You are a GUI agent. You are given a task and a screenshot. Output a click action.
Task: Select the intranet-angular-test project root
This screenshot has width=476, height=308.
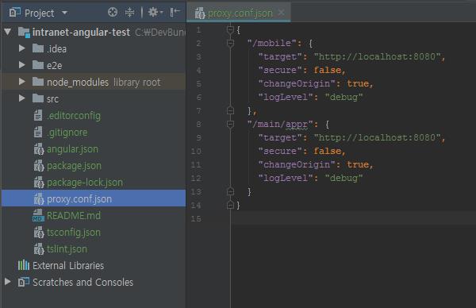coord(81,32)
